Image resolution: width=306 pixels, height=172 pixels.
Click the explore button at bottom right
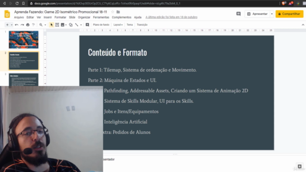300,166
